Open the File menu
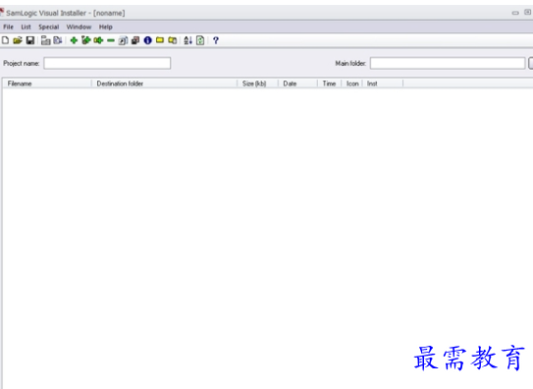533x389 pixels. [x=8, y=27]
